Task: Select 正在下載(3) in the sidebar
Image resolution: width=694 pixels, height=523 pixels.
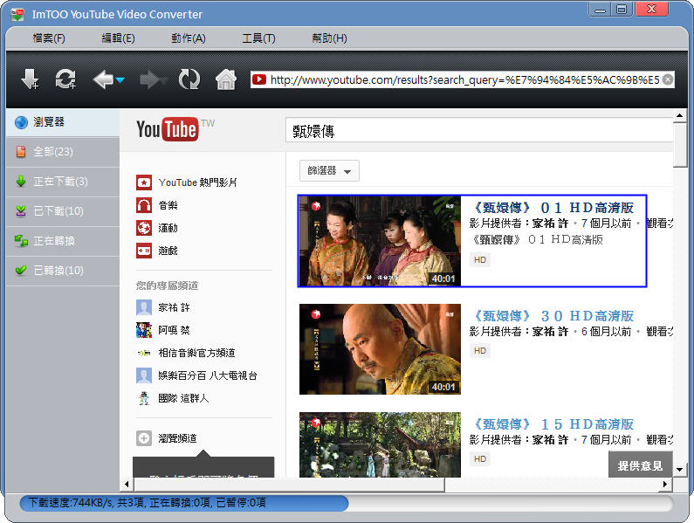Action: tap(60, 182)
